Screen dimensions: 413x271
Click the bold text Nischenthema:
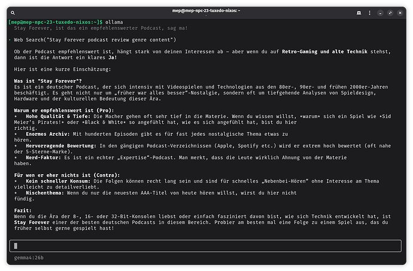pyautogui.click(x=45, y=193)
